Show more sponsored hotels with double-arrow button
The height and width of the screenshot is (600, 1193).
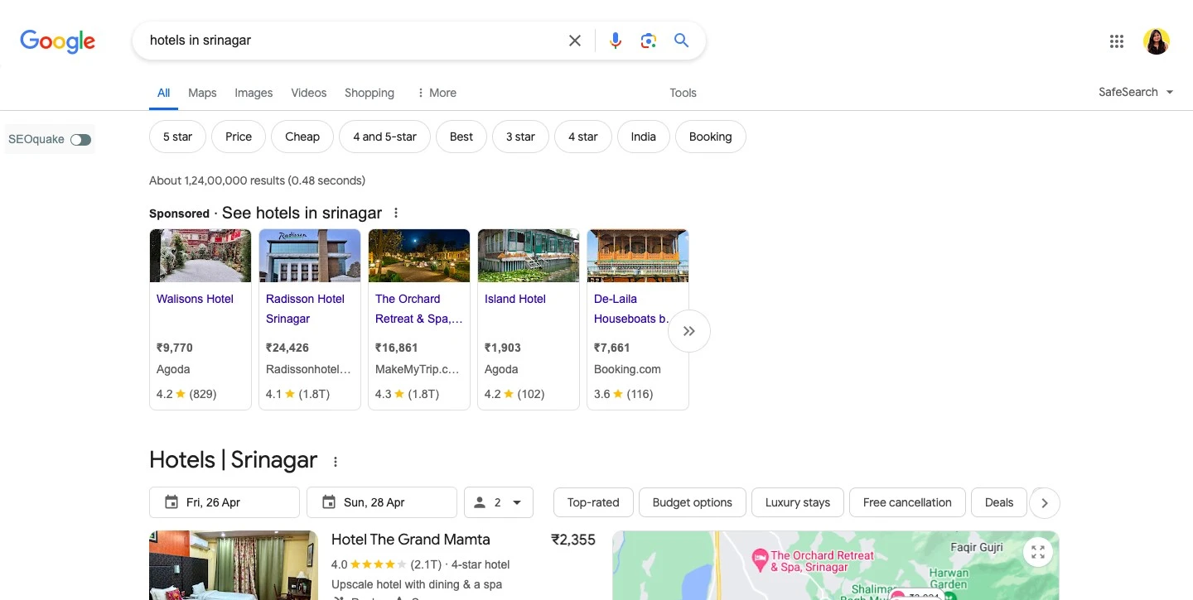[x=688, y=331]
